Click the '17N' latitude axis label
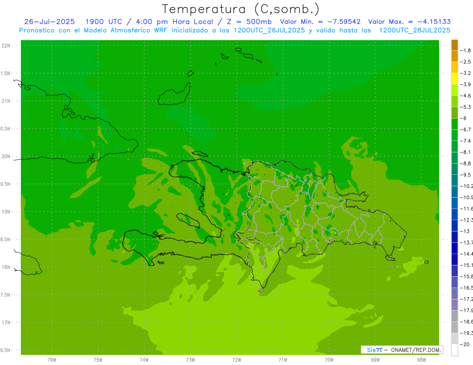This screenshot has width=473, height=365. pyautogui.click(x=6, y=322)
